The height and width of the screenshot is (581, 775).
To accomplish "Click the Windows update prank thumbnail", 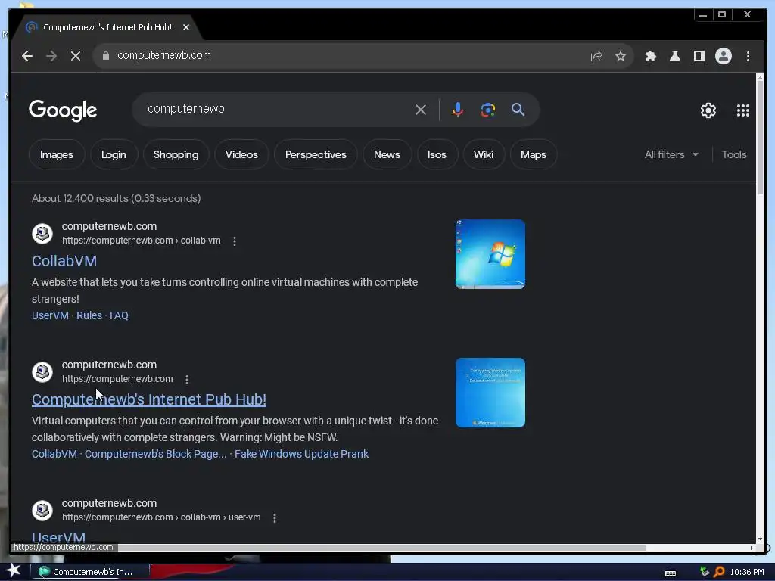I will click(490, 393).
